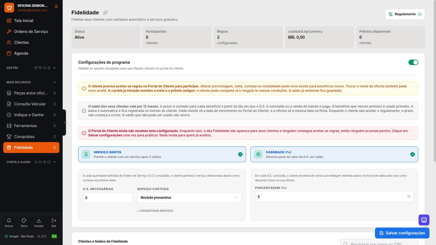Pin the Ferramentas menu item

(55, 126)
